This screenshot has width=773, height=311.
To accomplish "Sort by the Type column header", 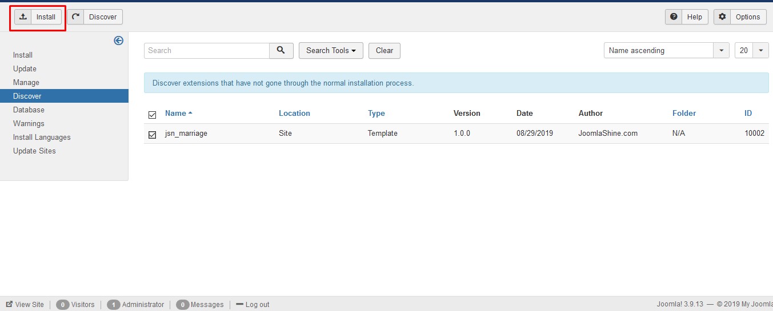I will (377, 114).
